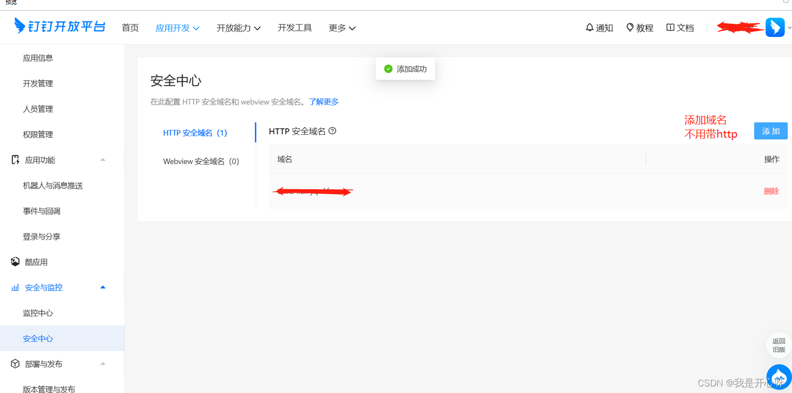The width and height of the screenshot is (792, 393).
Task: Open 权限管理 in the sidebar
Action: click(x=38, y=134)
